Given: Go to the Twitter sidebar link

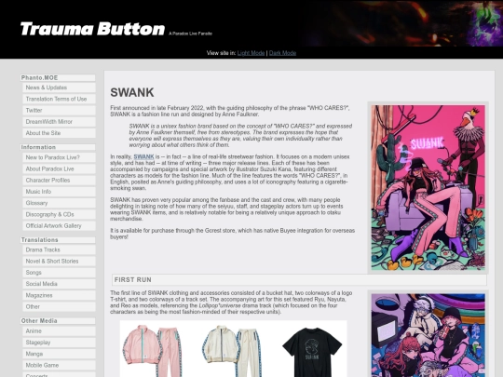Looking at the screenshot, I should point(59,110).
